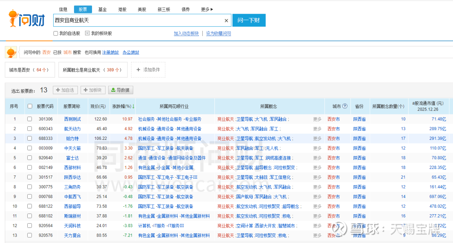Image resolution: width=453 pixels, height=243 pixels.
Task: Tick the select-all checkbox in table header
Action: [30, 106]
